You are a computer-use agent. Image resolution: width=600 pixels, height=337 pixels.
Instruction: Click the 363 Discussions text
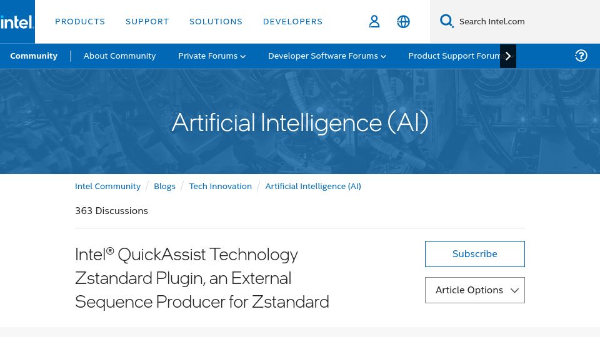pos(111,210)
